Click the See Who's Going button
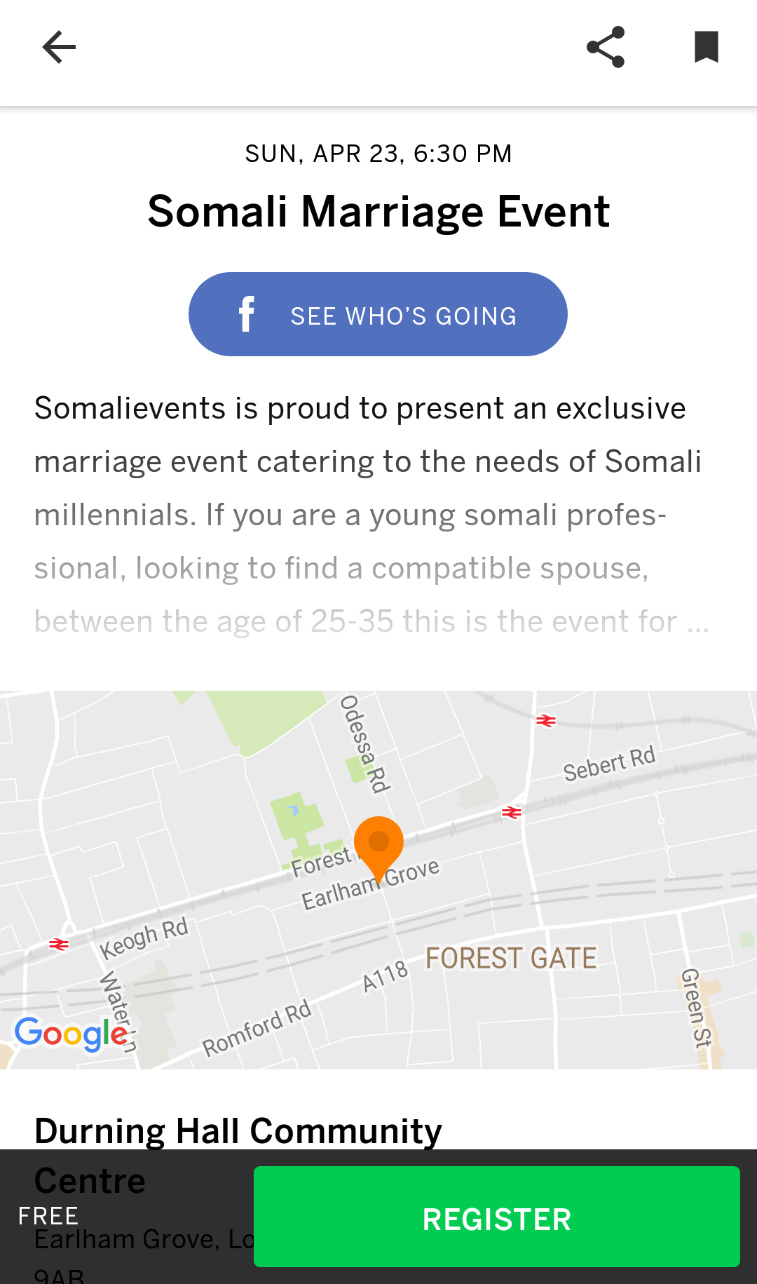Image resolution: width=757 pixels, height=1284 pixels. 378,314
